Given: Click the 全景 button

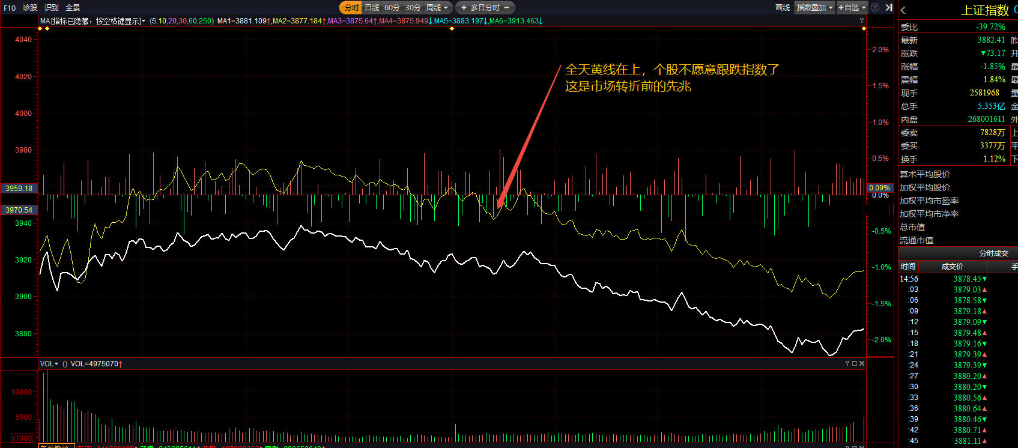Looking at the screenshot, I should pyautogui.click(x=73, y=8).
